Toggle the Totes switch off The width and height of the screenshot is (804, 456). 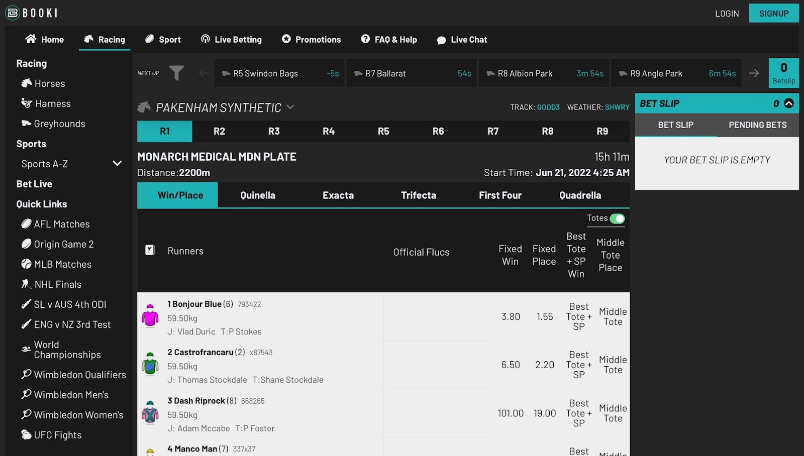(618, 219)
